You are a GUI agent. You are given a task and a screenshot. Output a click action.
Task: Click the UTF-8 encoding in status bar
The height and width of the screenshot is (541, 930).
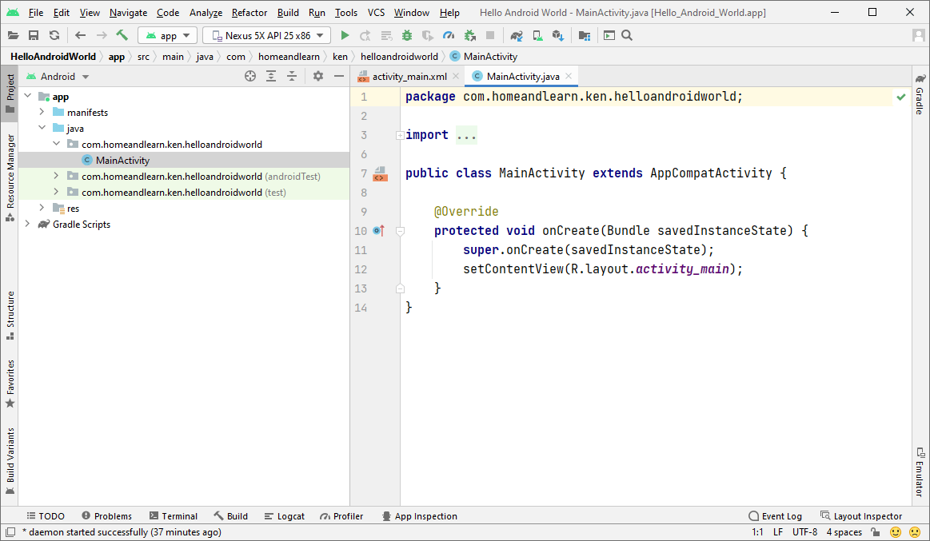804,532
